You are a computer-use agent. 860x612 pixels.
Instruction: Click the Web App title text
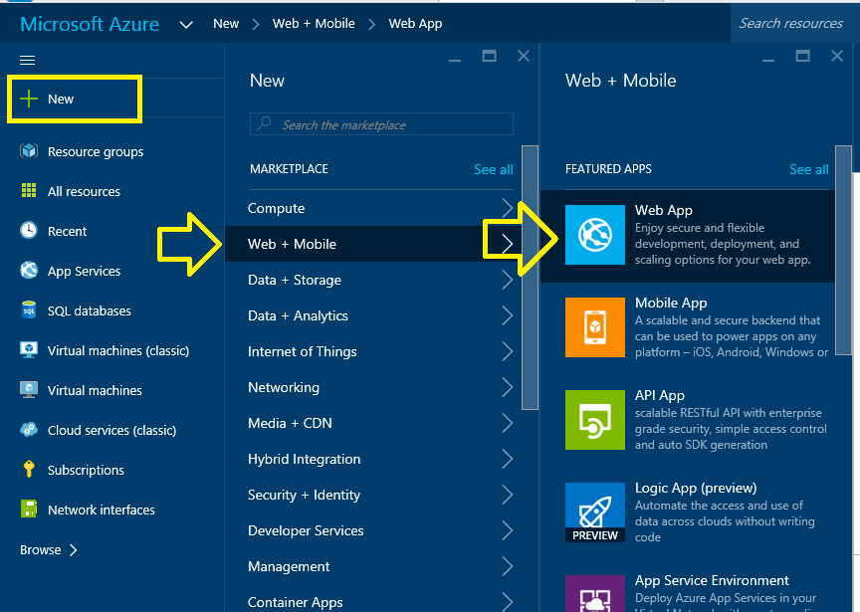point(664,210)
